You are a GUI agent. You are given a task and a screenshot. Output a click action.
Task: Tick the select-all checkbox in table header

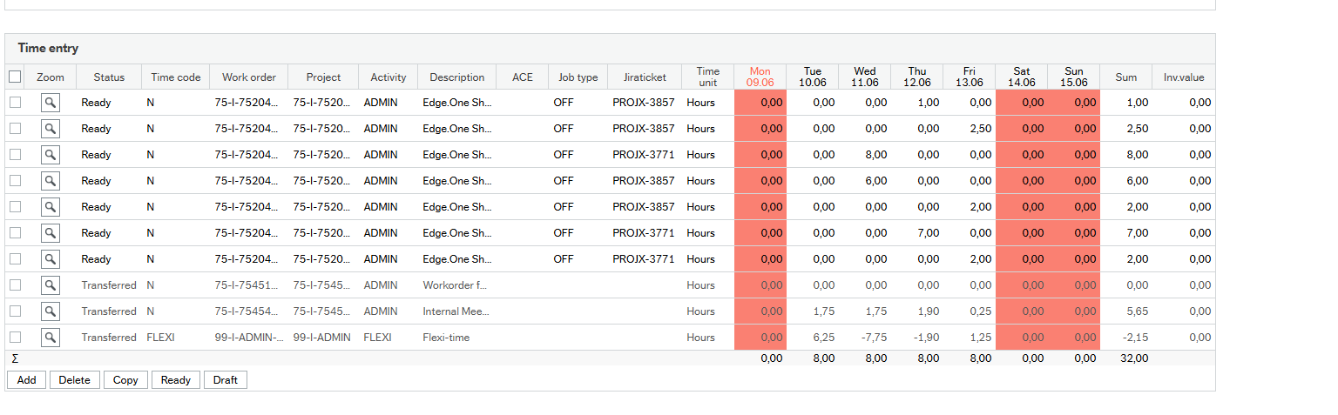(15, 77)
